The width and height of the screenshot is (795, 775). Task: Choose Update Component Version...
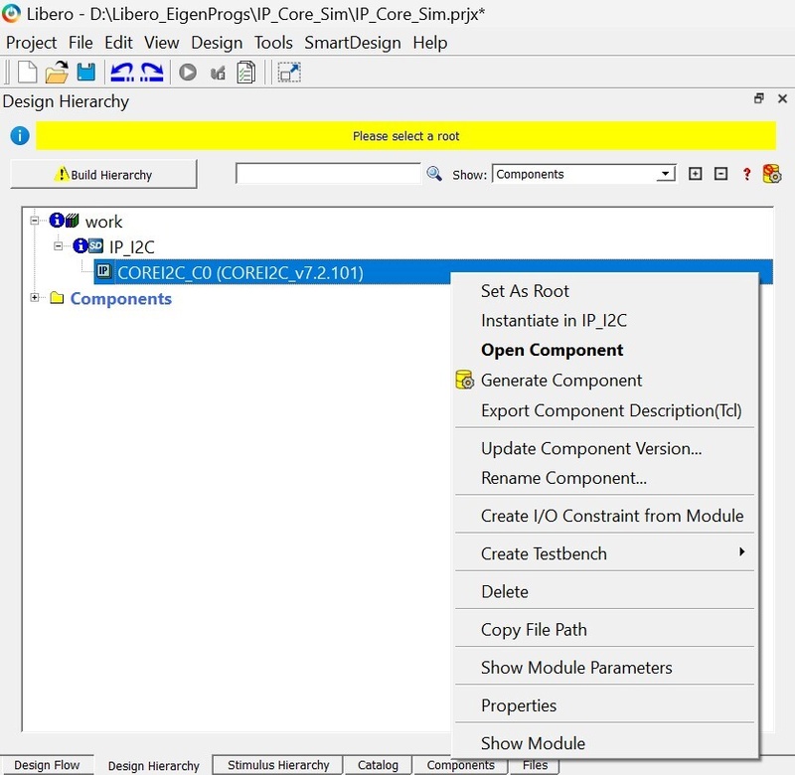coord(604,448)
